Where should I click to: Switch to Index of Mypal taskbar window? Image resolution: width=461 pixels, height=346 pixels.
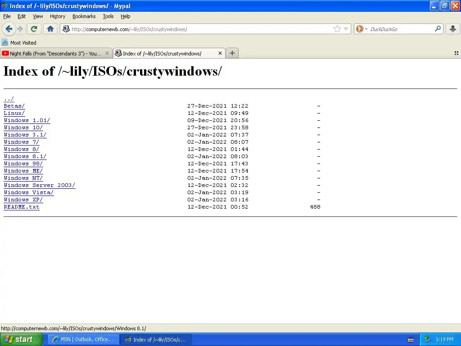pos(156,340)
